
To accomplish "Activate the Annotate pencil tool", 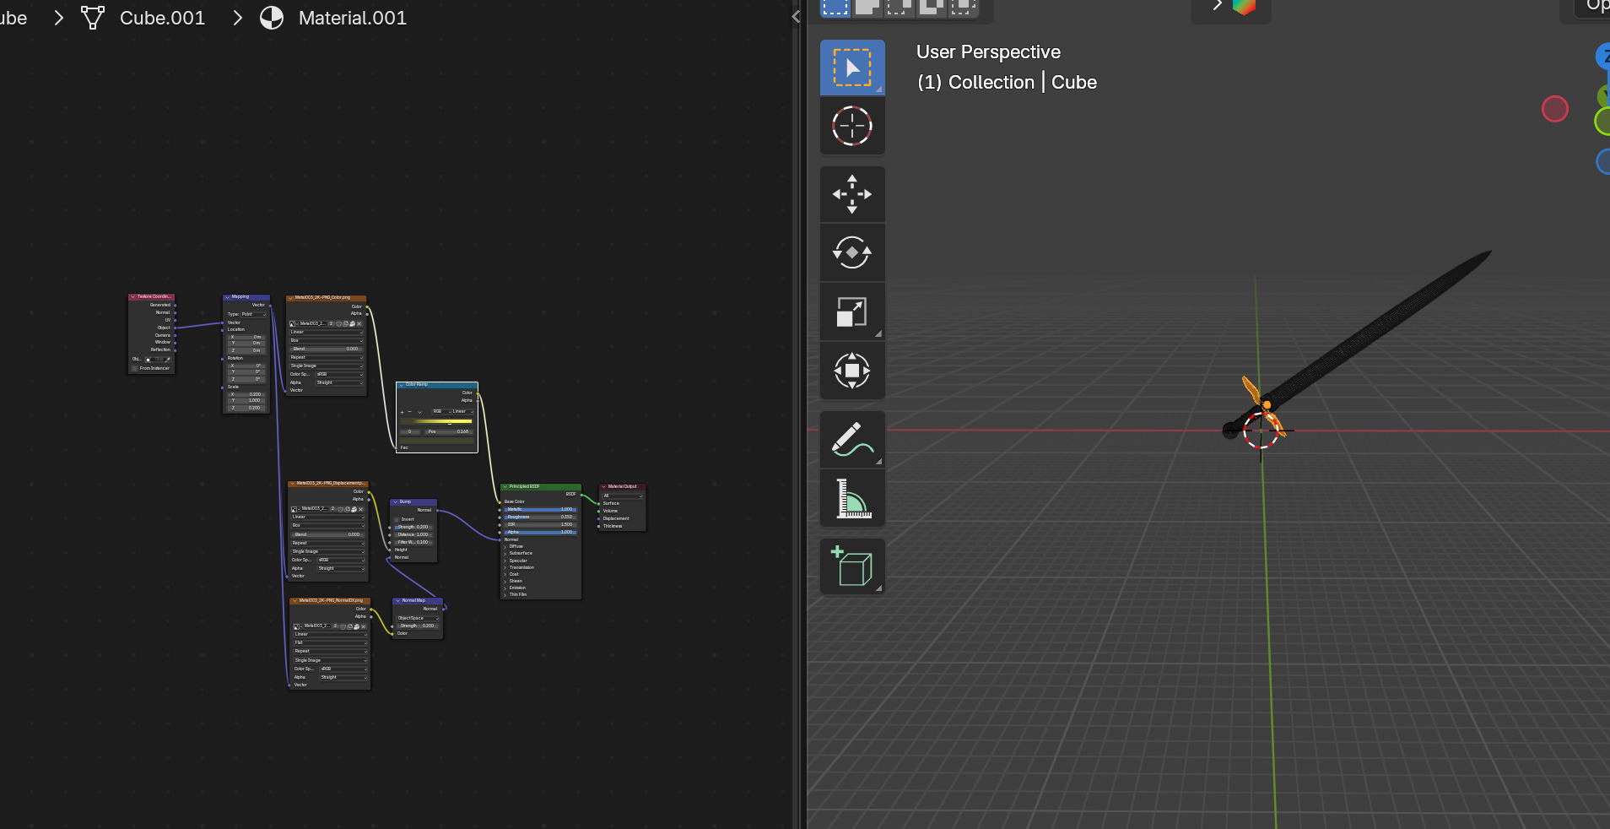I will coord(852,439).
